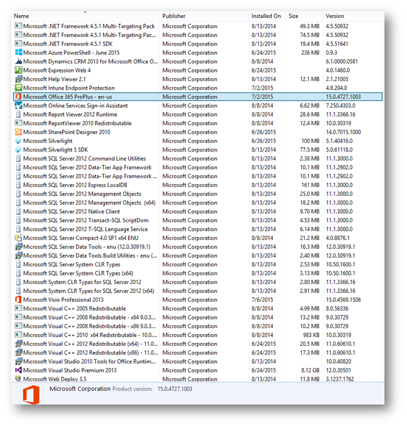
Task: Click the ReportViewer 2010 Redistributable icon
Action: (x=18, y=123)
